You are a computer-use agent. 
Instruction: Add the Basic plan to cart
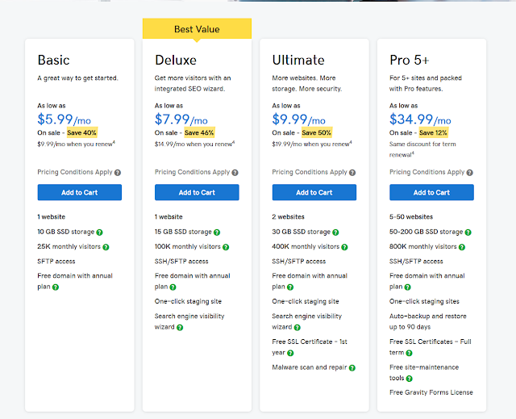click(x=80, y=192)
